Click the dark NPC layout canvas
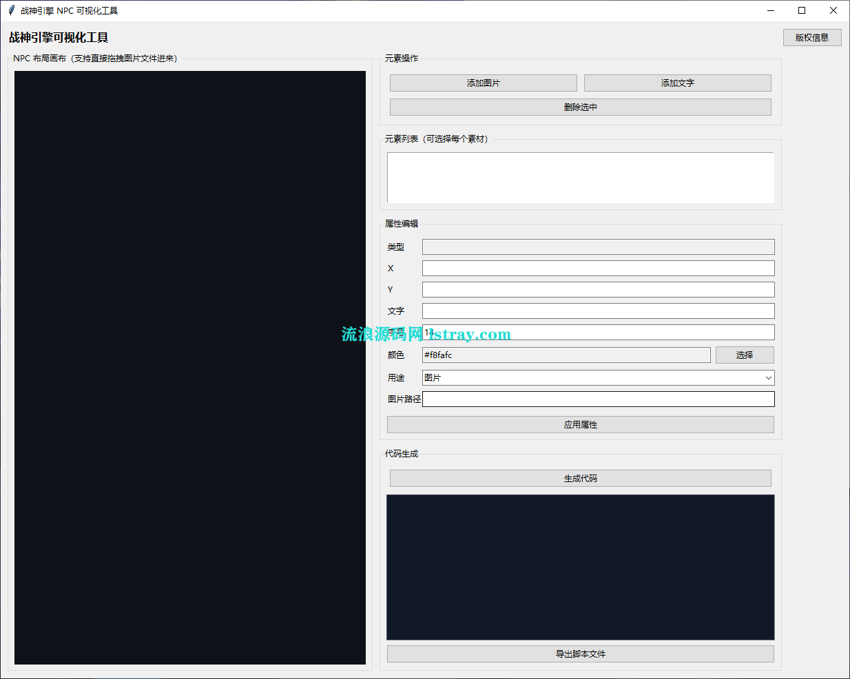This screenshot has width=850, height=679. pyautogui.click(x=190, y=368)
